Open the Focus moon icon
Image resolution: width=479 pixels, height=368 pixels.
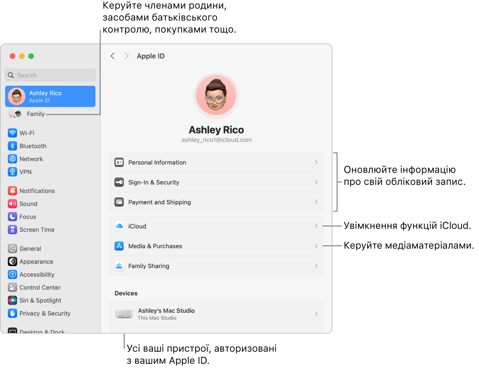(13, 216)
